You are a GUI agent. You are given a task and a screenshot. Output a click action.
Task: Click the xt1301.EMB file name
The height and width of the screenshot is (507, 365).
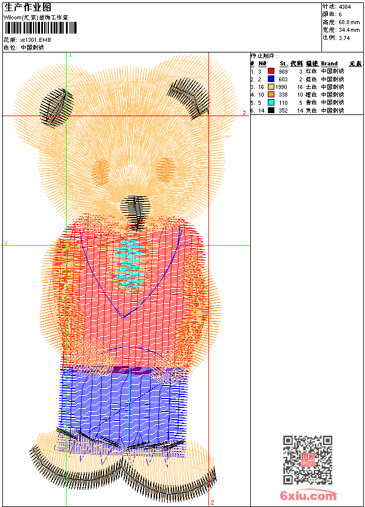tap(35, 39)
